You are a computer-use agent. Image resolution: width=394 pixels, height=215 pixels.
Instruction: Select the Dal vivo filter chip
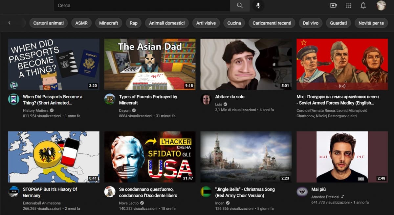point(311,23)
